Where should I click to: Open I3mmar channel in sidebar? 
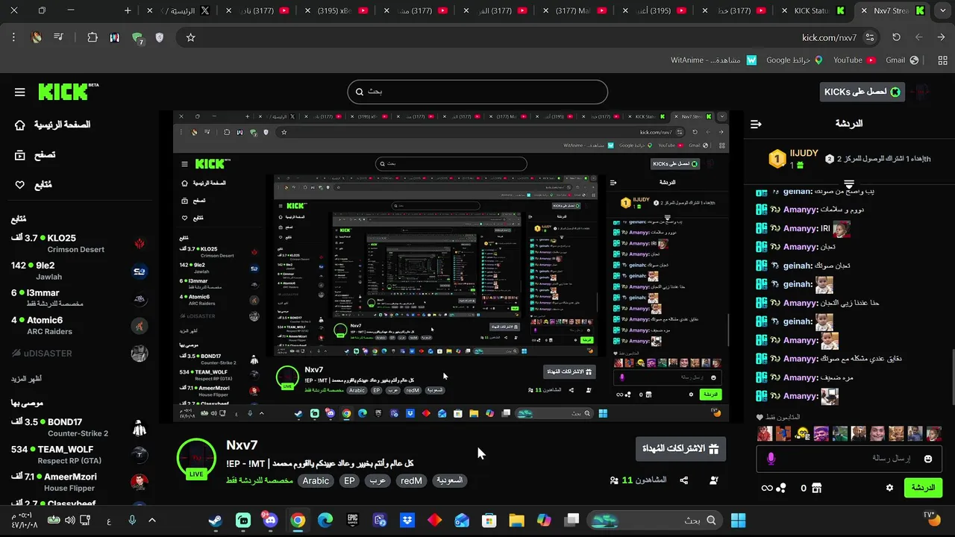click(x=79, y=298)
